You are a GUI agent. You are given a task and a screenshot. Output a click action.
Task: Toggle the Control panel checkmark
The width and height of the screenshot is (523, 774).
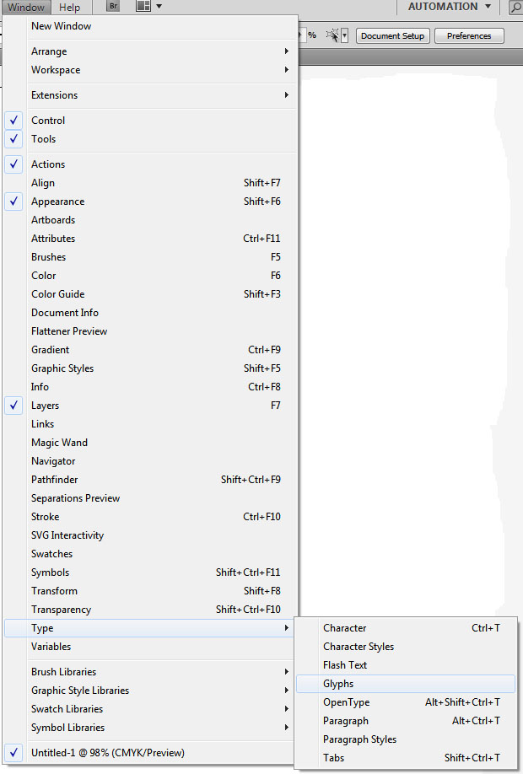pos(48,121)
